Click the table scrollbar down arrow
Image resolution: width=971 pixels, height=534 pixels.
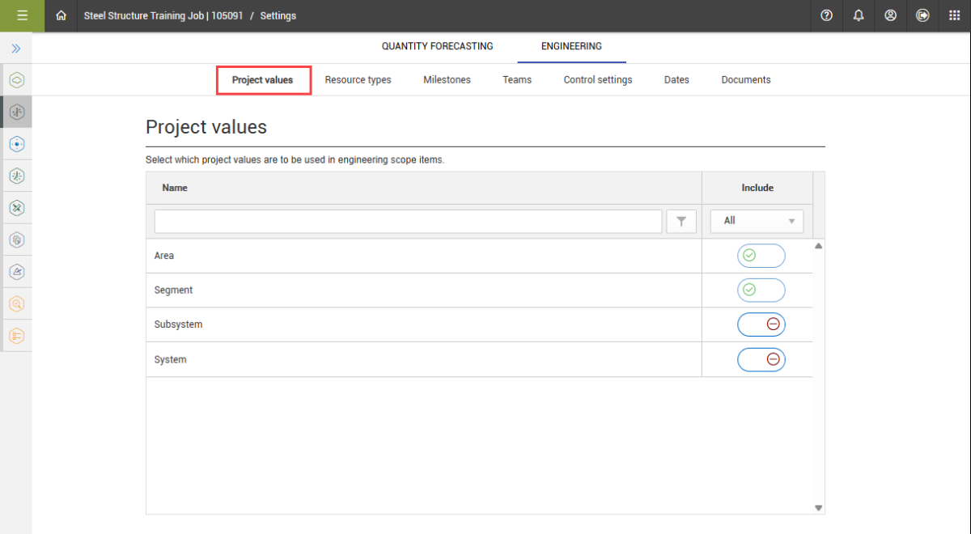coord(818,507)
